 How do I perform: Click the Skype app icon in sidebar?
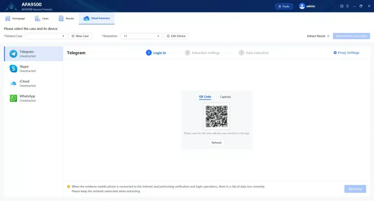pos(14,68)
